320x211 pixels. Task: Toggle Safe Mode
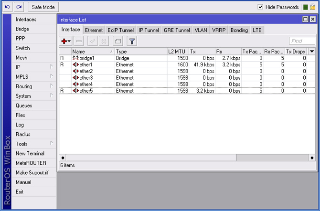pyautogui.click(x=43, y=7)
